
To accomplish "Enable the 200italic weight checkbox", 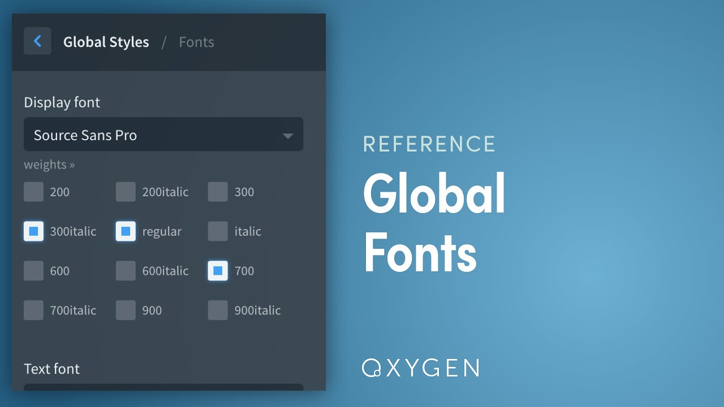I will (126, 192).
